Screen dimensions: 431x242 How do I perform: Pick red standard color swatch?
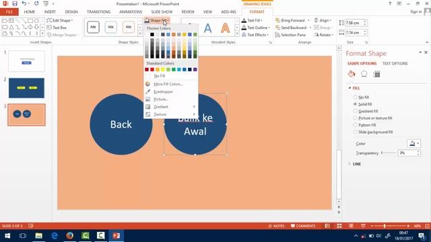(x=152, y=69)
